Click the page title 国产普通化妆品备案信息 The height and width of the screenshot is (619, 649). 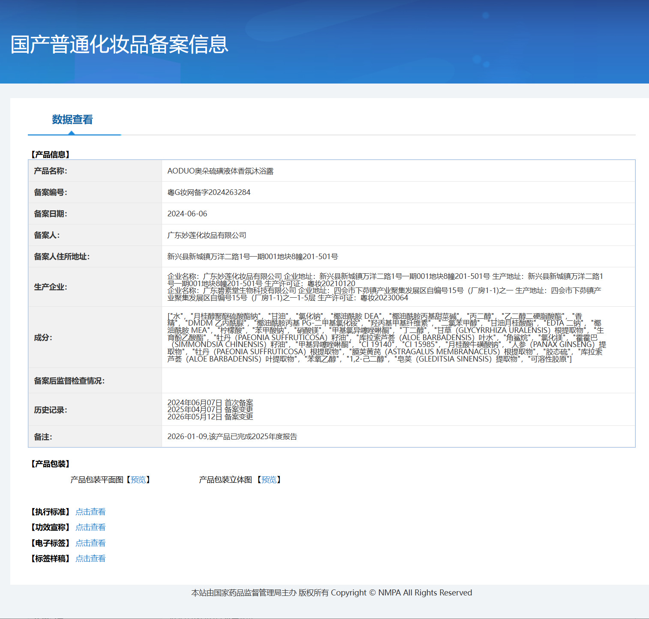click(x=120, y=45)
